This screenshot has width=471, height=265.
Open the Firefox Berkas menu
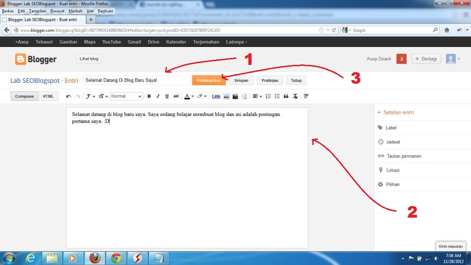[8, 11]
